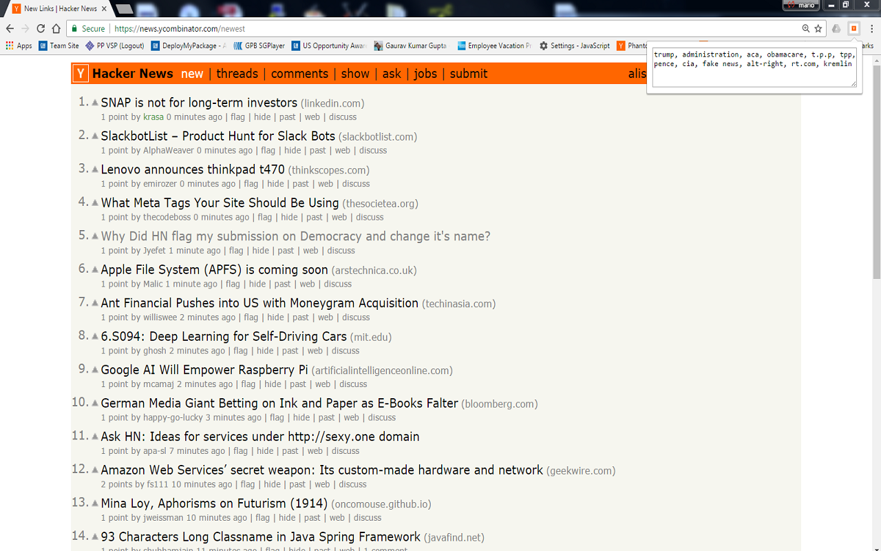Open the Apps bookmarks shortcut
Viewport: 881px width, 551px height.
[x=19, y=45]
